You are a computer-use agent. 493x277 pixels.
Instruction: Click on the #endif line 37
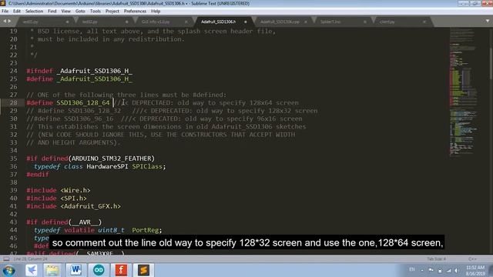[38, 175]
